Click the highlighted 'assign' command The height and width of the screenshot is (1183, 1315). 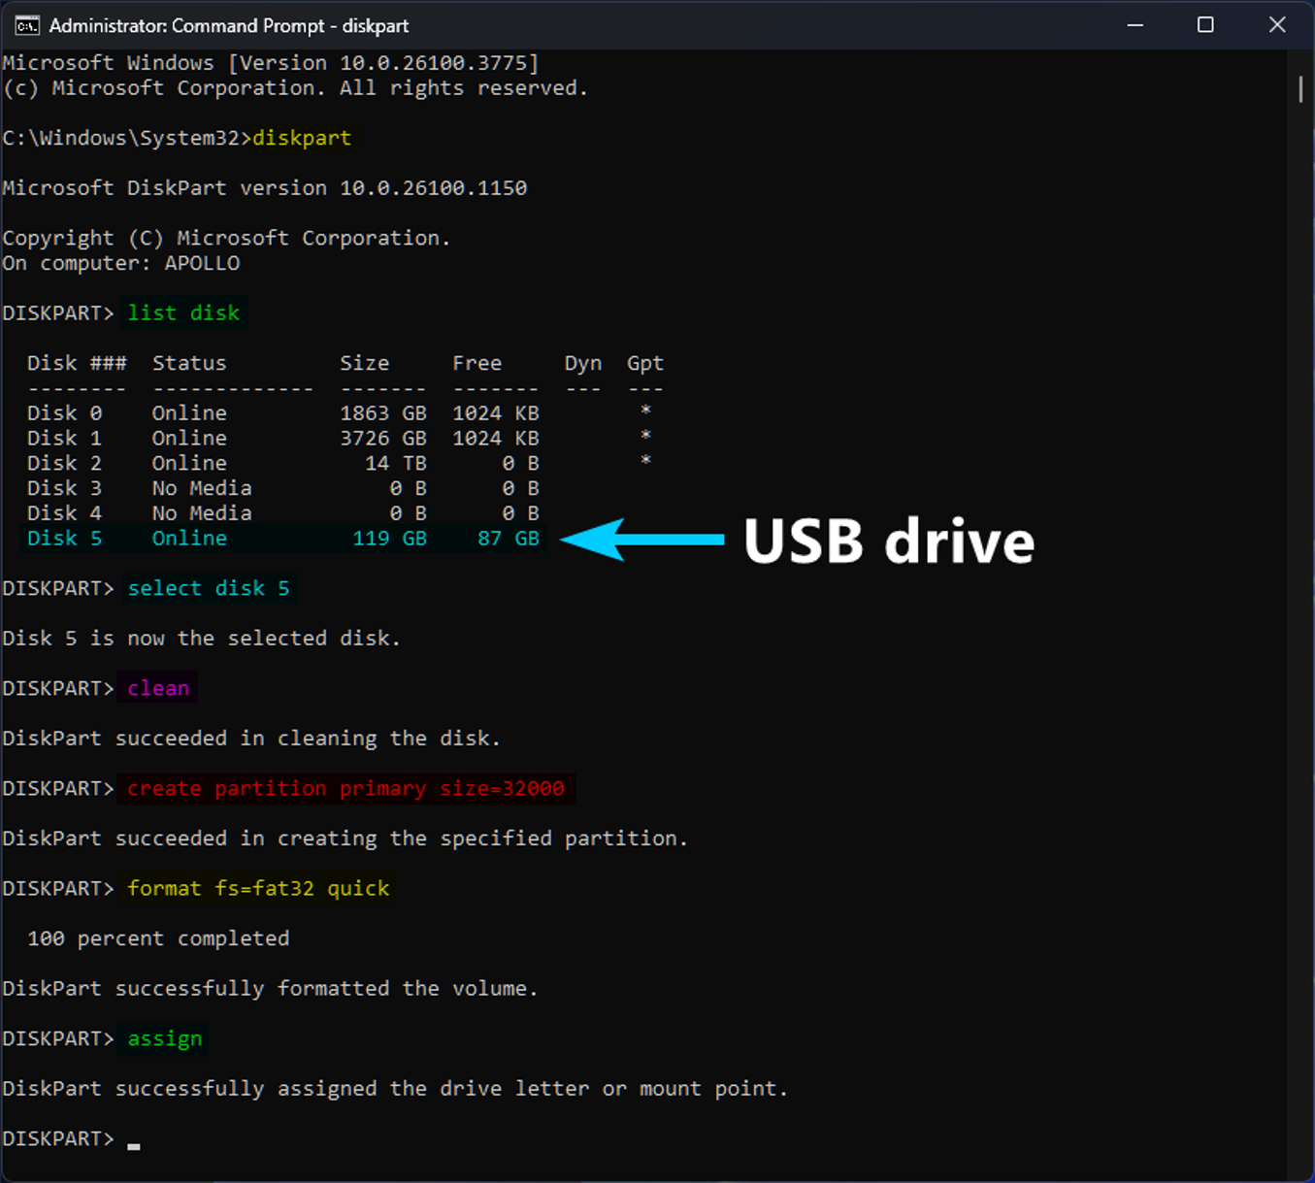tap(163, 1037)
